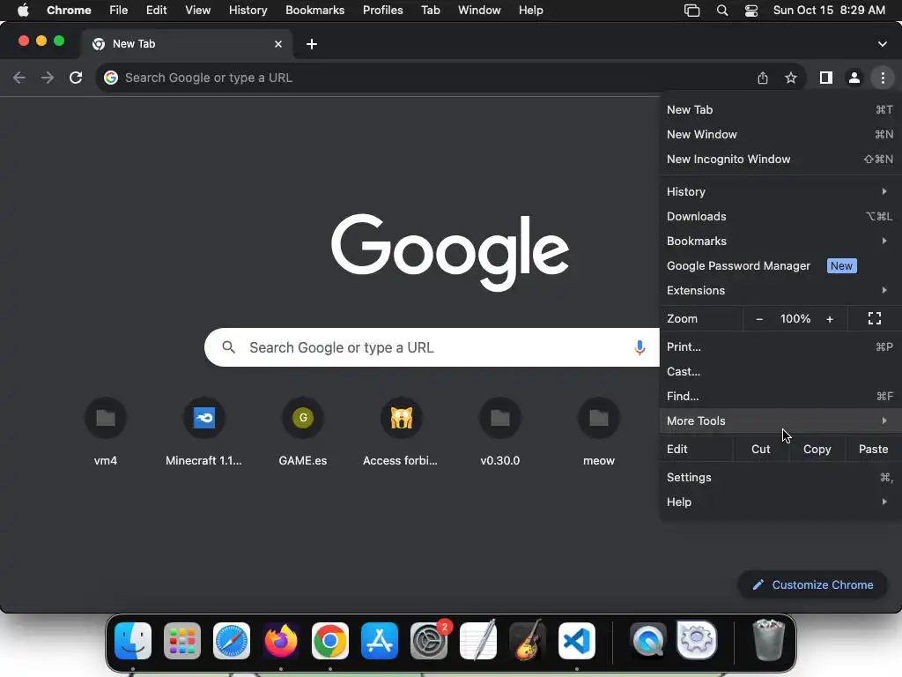
Task: Choose Cast... from the menu
Action: [x=780, y=372]
